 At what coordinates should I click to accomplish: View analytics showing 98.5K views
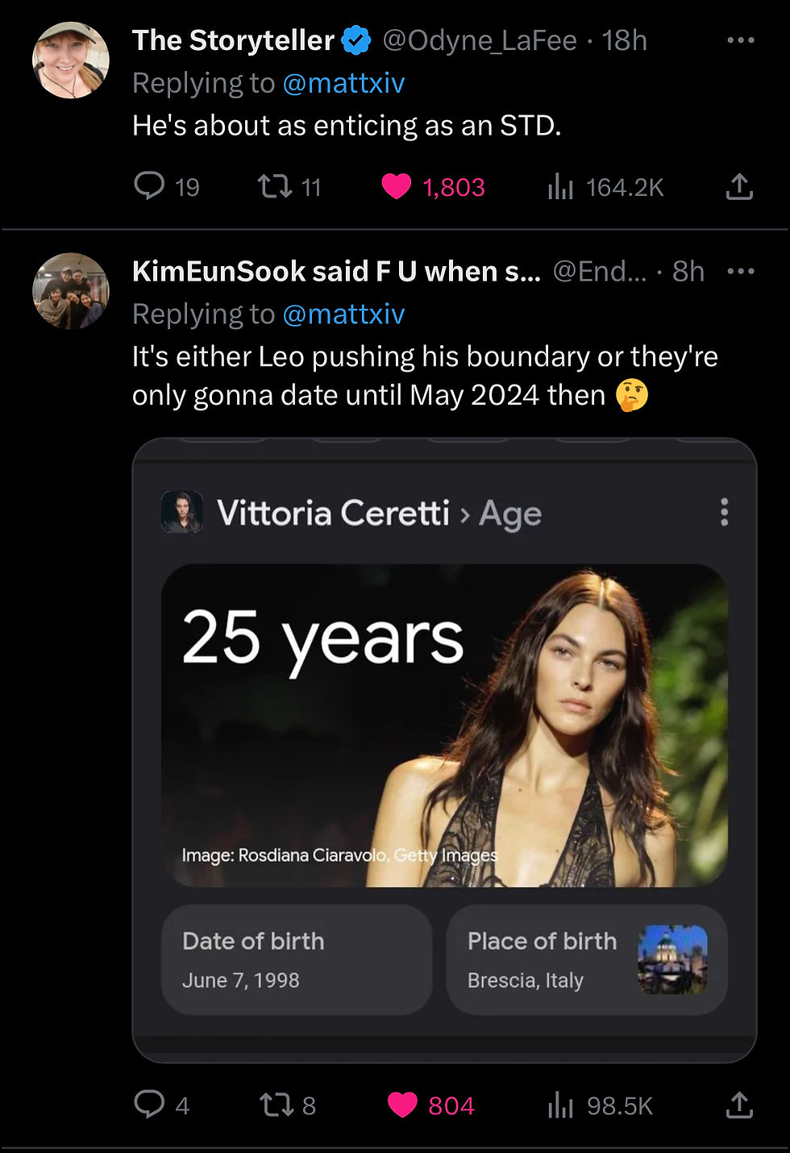[560, 1105]
